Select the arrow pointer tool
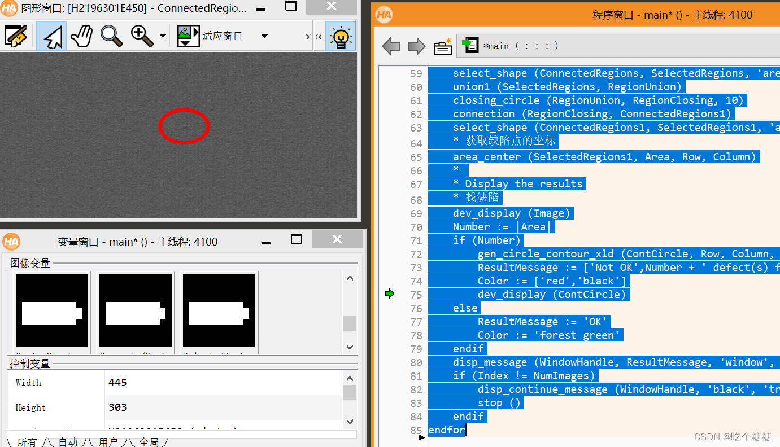The width and height of the screenshot is (780, 447). pyautogui.click(x=51, y=36)
